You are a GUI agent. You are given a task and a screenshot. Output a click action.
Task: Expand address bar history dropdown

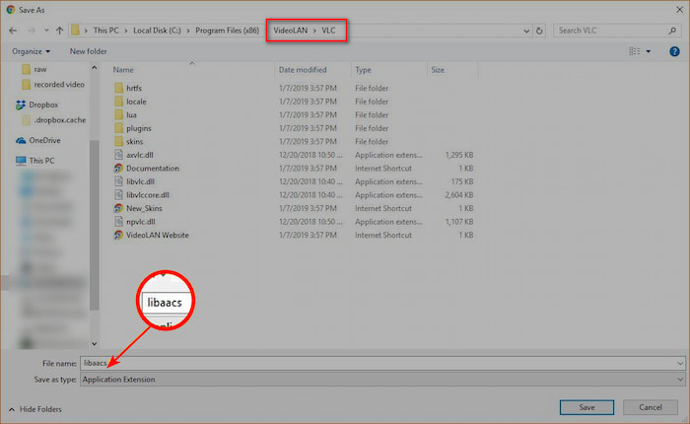click(x=526, y=31)
